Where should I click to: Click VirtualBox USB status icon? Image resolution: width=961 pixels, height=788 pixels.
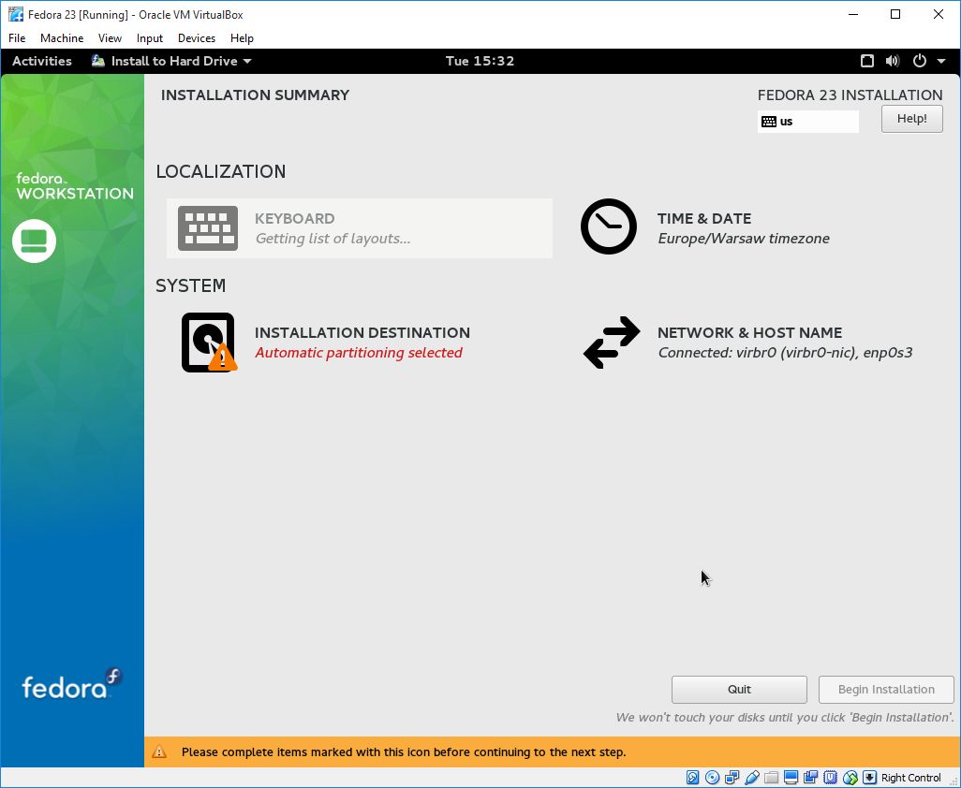click(x=751, y=778)
